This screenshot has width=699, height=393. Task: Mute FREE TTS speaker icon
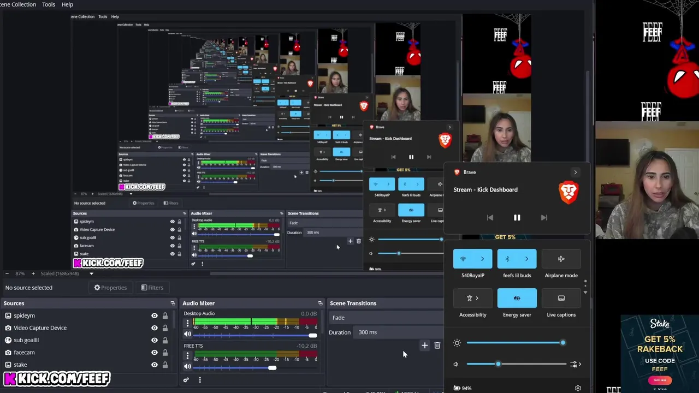click(187, 366)
